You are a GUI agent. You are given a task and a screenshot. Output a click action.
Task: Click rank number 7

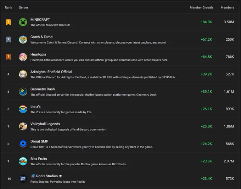click(9, 126)
